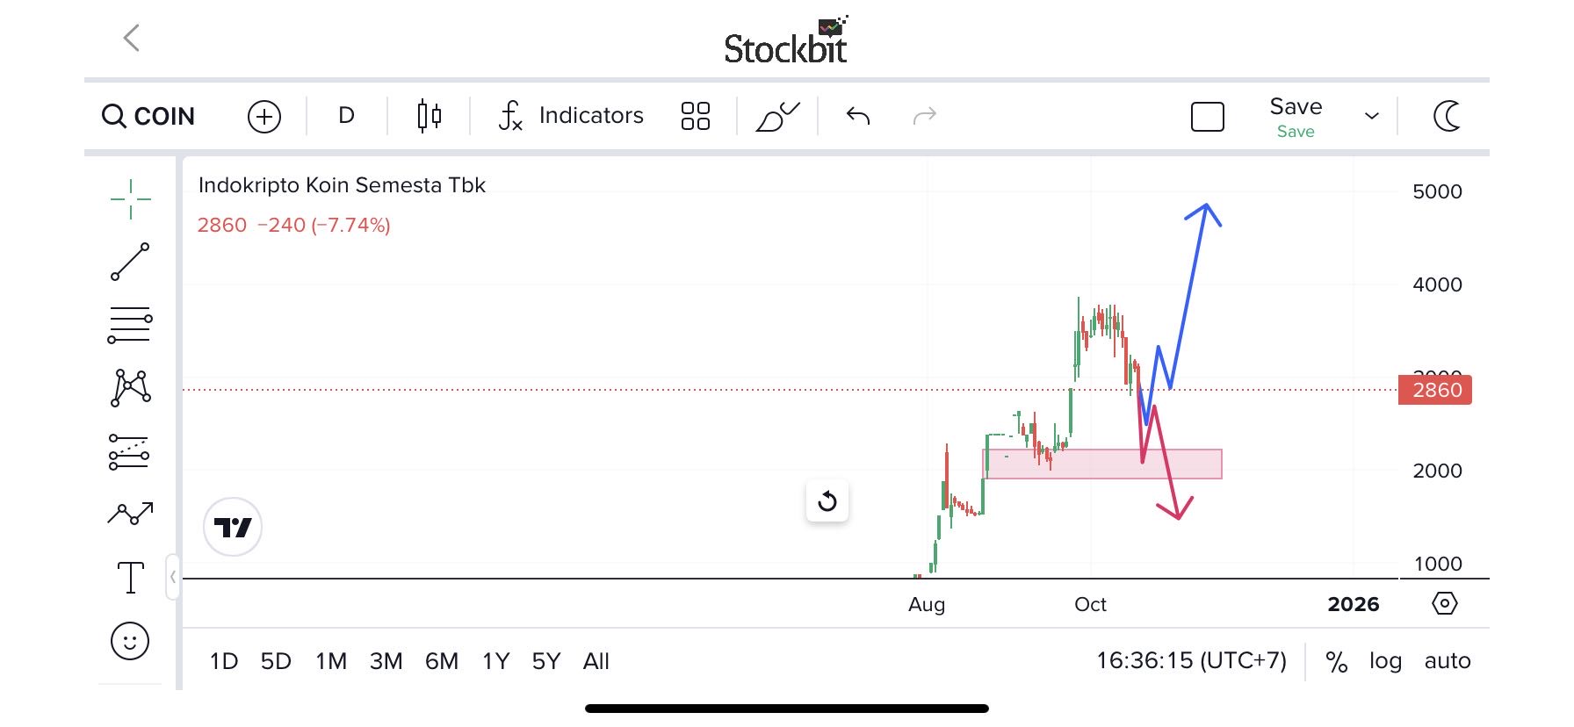Change the candlestick chart style
Image resolution: width=1574 pixels, height=727 pixels.
click(x=429, y=116)
